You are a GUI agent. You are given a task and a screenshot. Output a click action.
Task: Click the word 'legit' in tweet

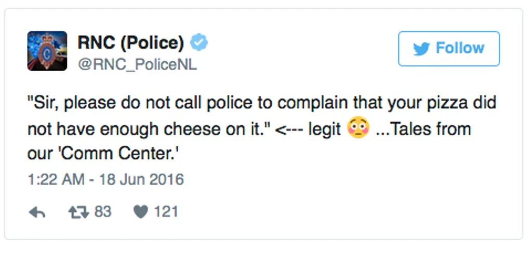pos(324,130)
